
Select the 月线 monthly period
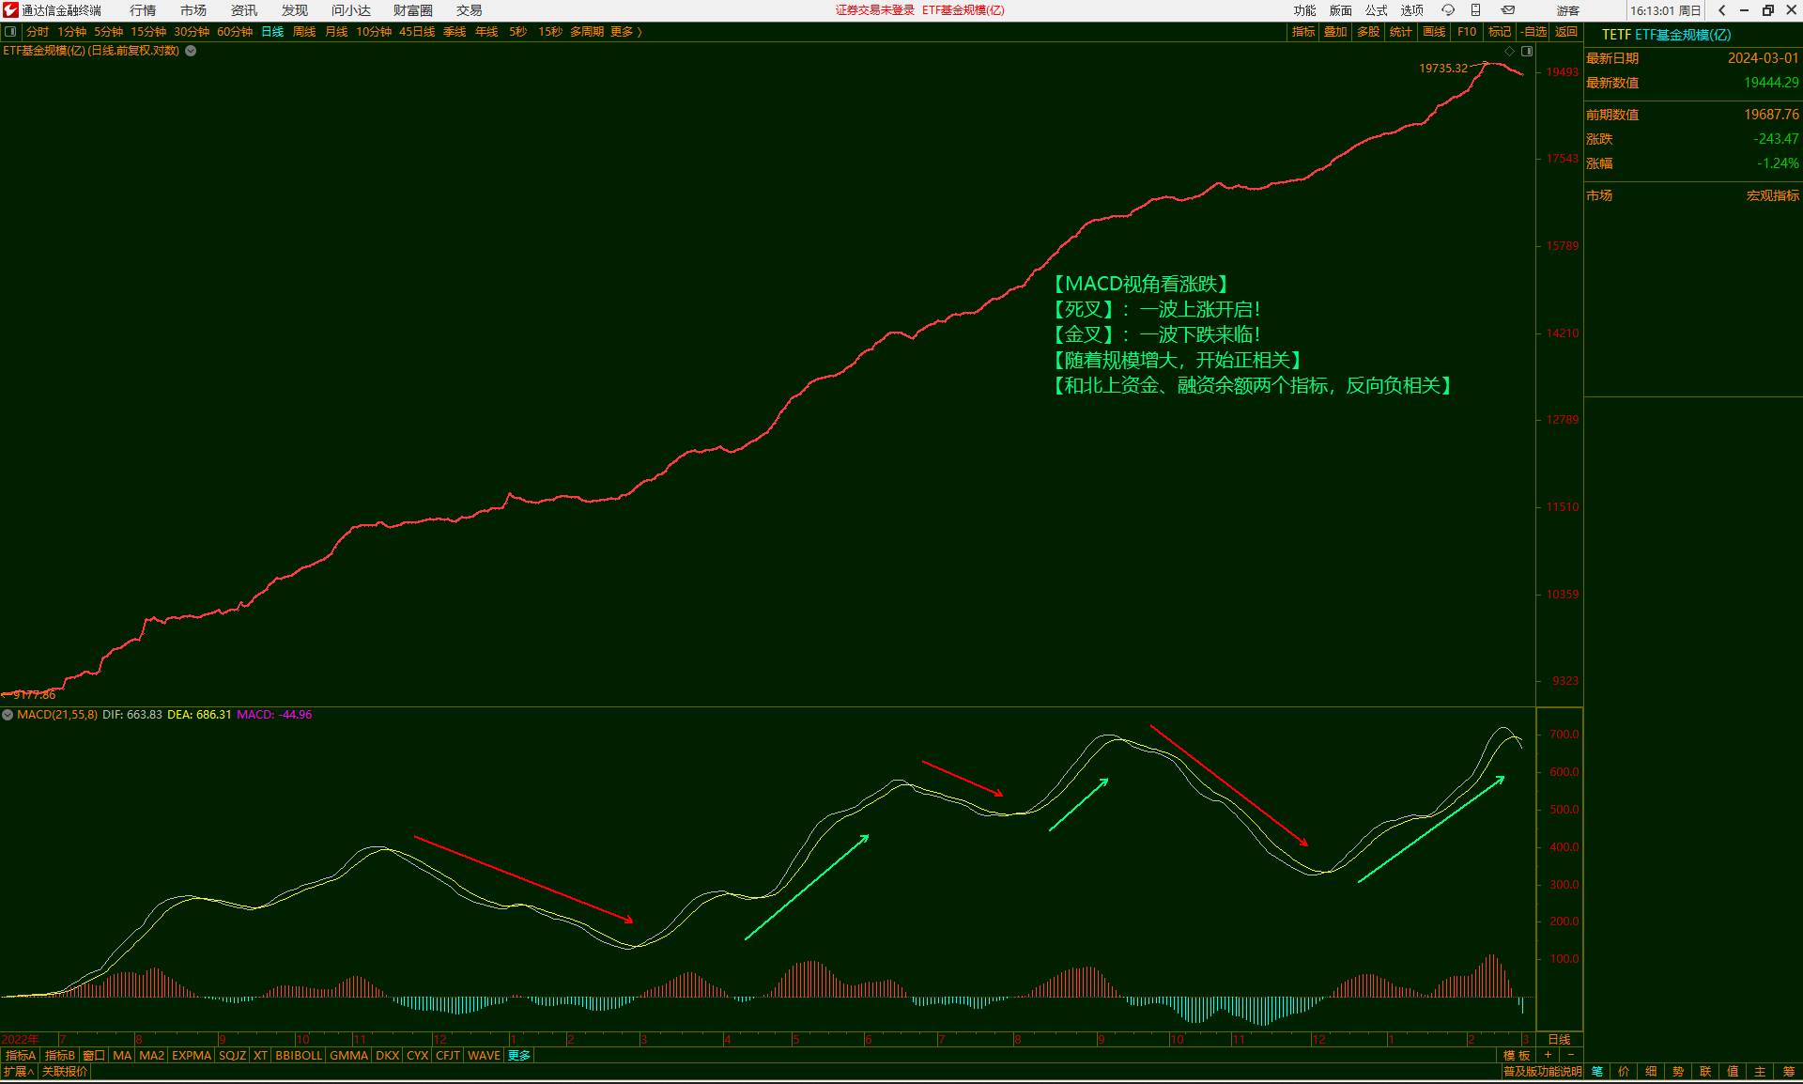(336, 32)
